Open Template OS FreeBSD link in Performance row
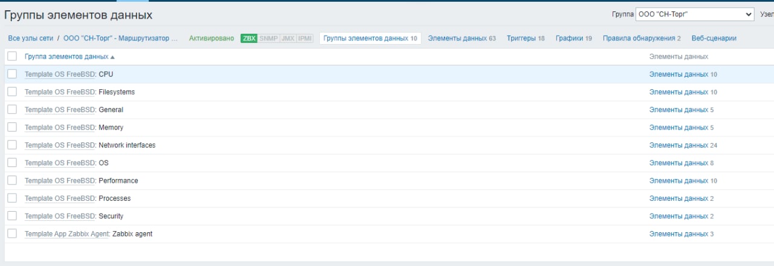 click(x=60, y=180)
